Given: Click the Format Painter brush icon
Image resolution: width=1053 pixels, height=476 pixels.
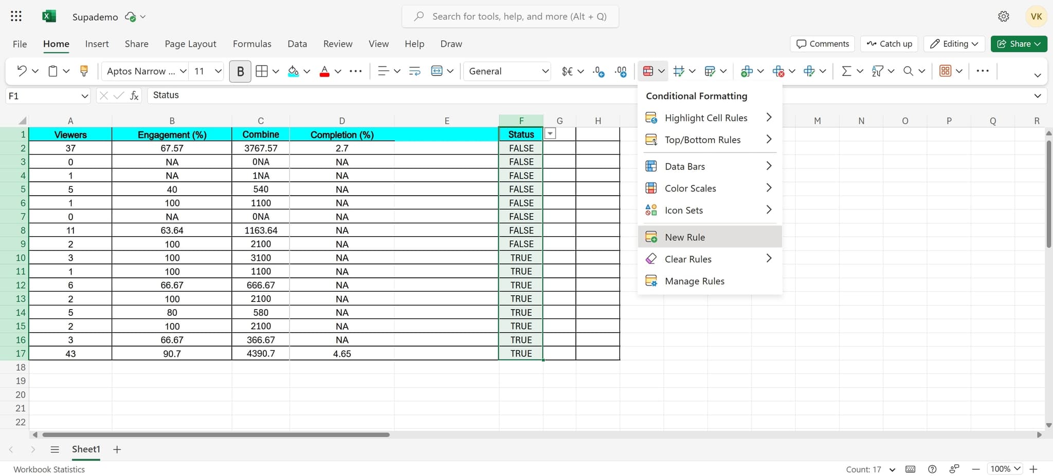Looking at the screenshot, I should (84, 71).
